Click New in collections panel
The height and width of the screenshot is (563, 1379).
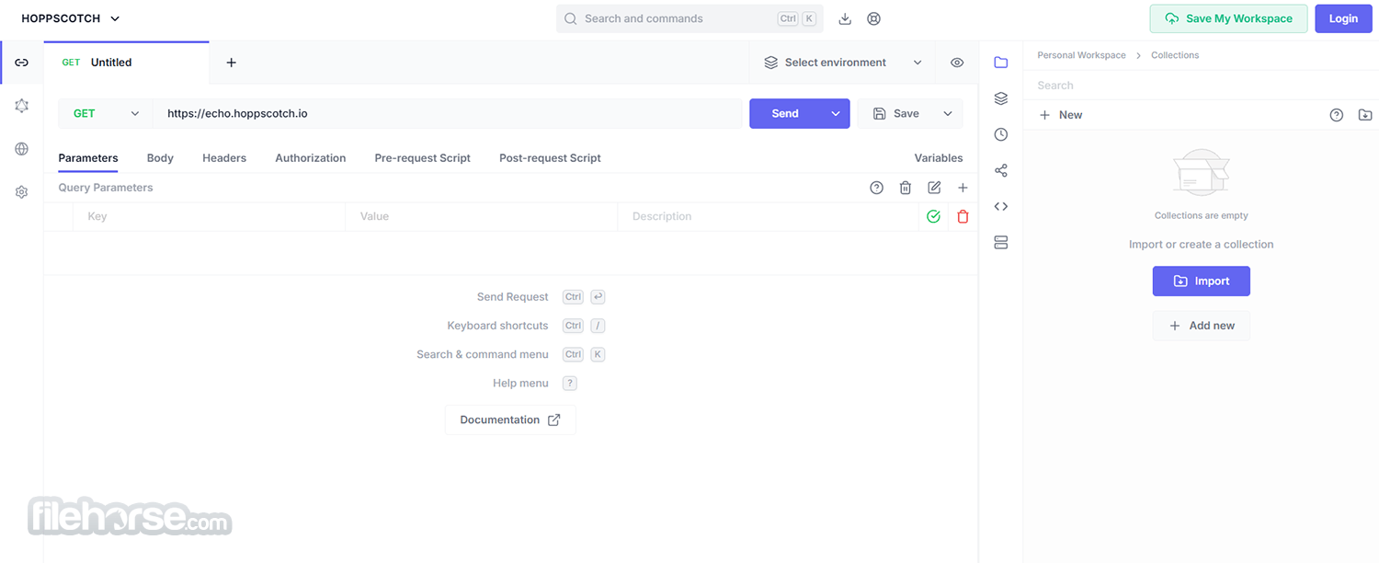(1061, 115)
